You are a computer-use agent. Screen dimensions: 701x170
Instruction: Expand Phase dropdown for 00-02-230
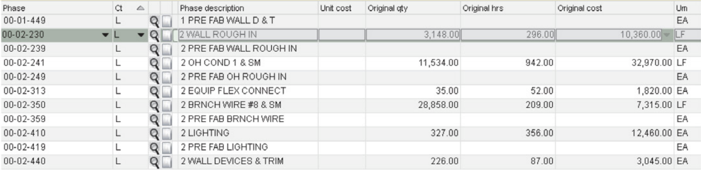click(105, 35)
